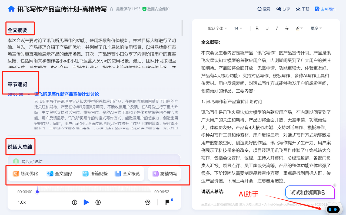
Task: Play the audio recording
Action: [86, 202]
